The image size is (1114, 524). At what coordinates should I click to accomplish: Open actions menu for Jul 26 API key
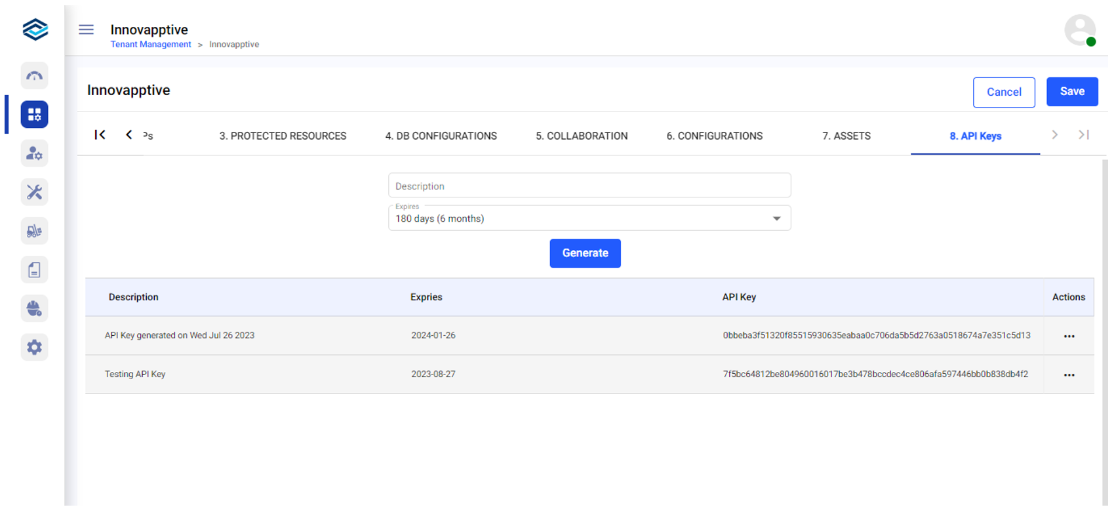[x=1069, y=336]
